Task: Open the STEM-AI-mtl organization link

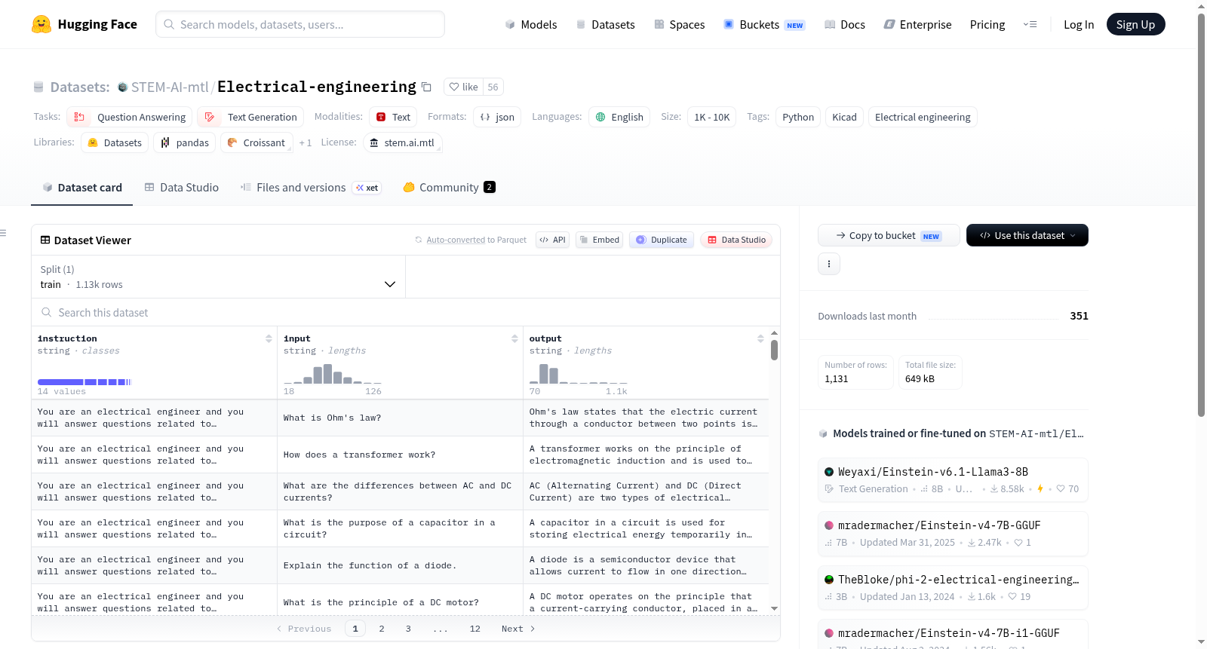Action: (170, 87)
